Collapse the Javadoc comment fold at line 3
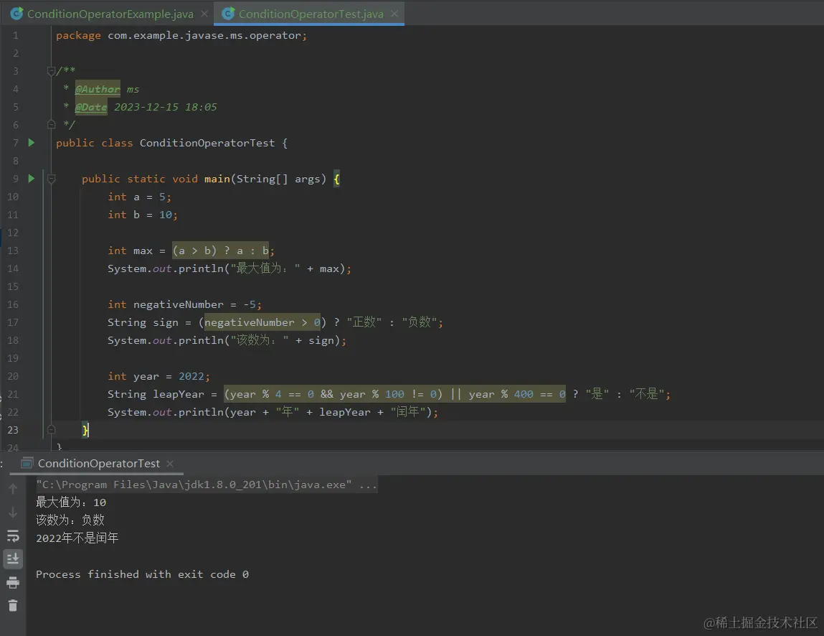Image resolution: width=824 pixels, height=636 pixels. tap(51, 70)
